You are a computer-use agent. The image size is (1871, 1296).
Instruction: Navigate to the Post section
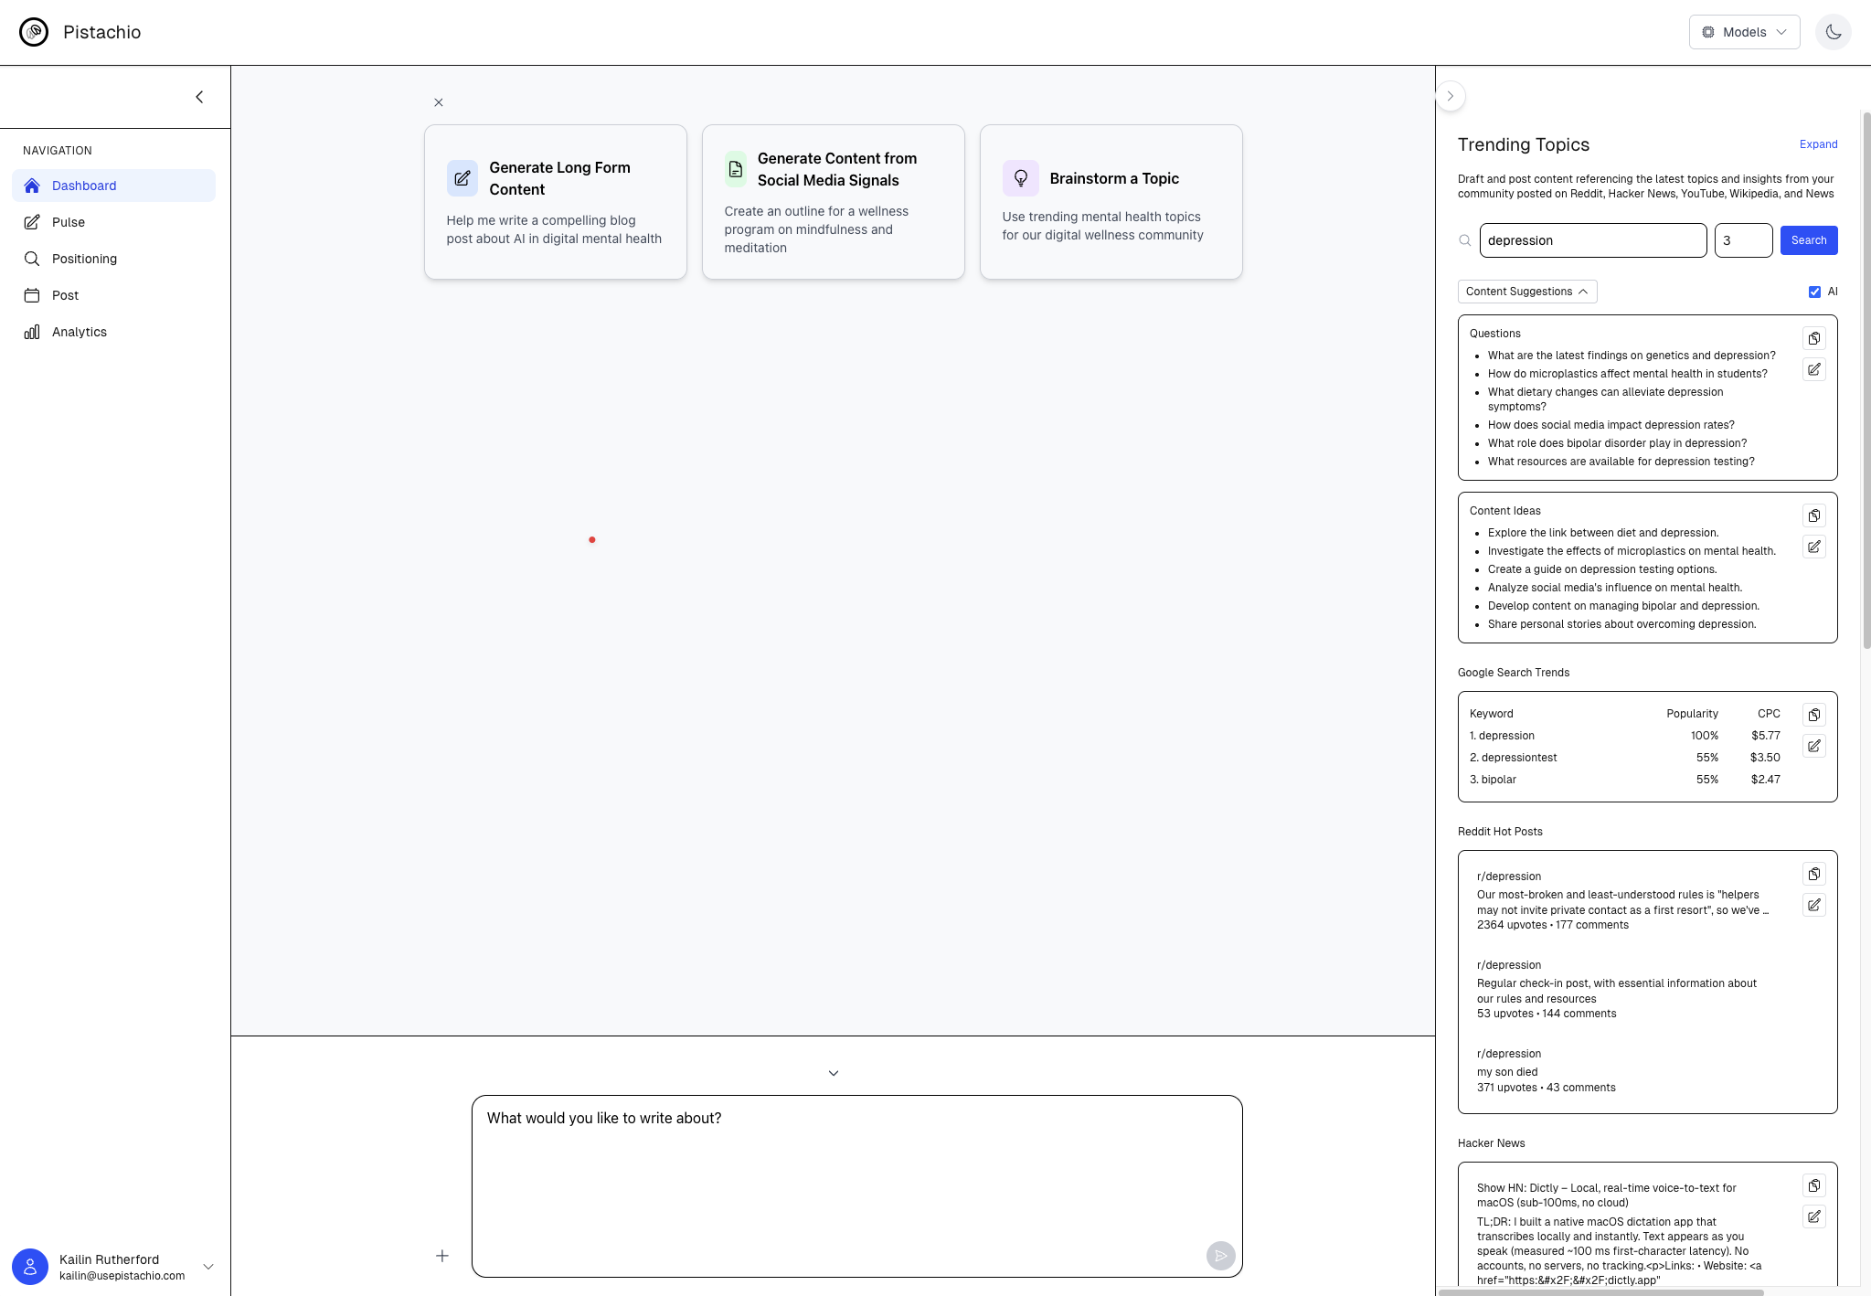coord(65,295)
